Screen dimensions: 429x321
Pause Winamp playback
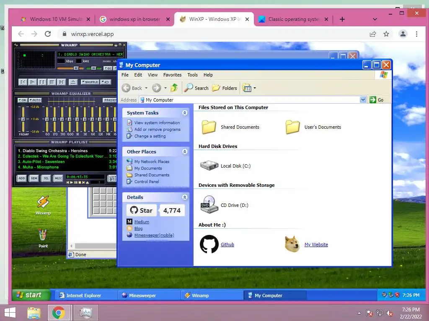[42, 82]
